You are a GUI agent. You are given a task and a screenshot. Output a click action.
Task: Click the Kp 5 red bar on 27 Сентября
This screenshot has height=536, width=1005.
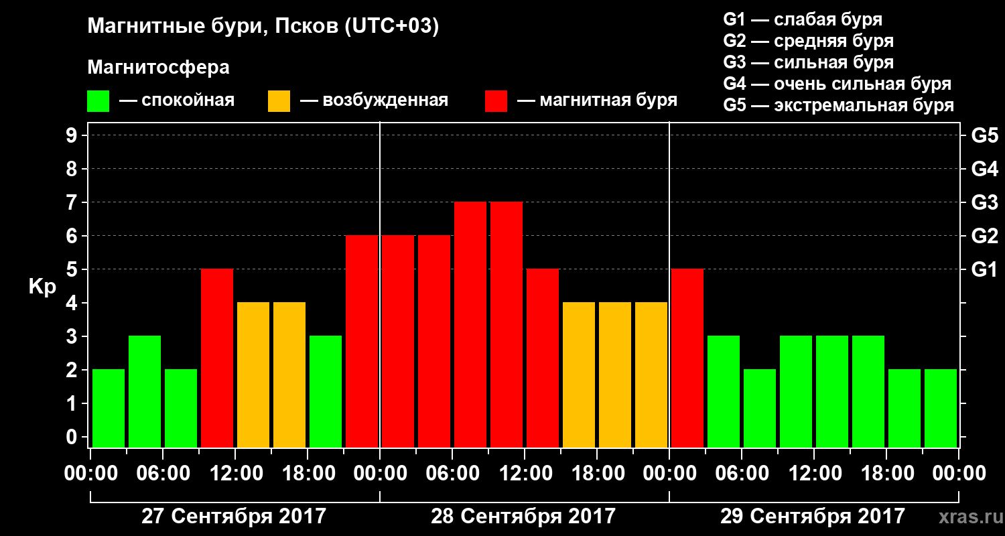tap(217, 358)
